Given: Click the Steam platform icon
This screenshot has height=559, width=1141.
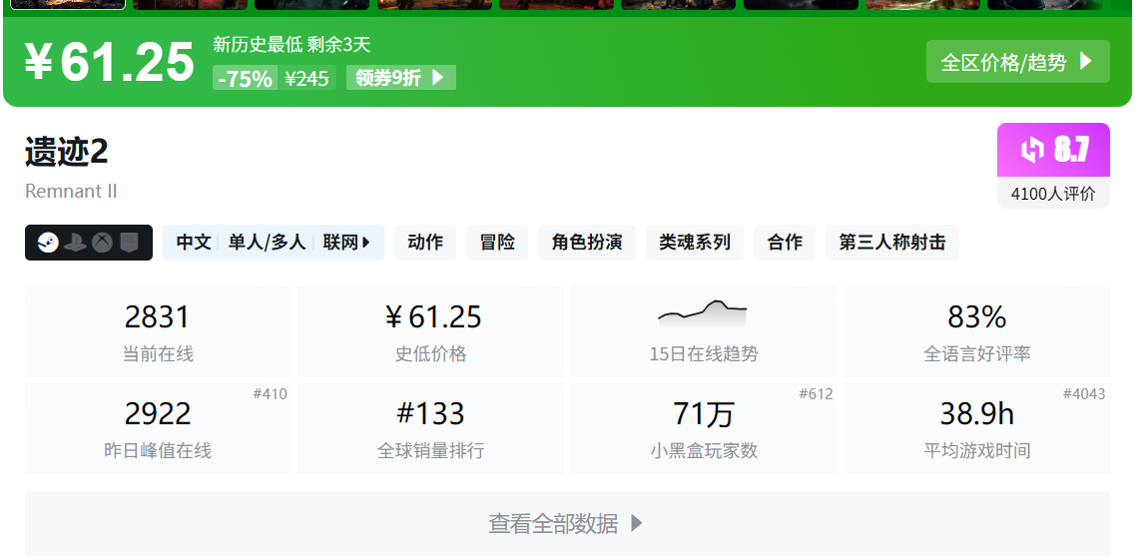Looking at the screenshot, I should click(x=49, y=243).
